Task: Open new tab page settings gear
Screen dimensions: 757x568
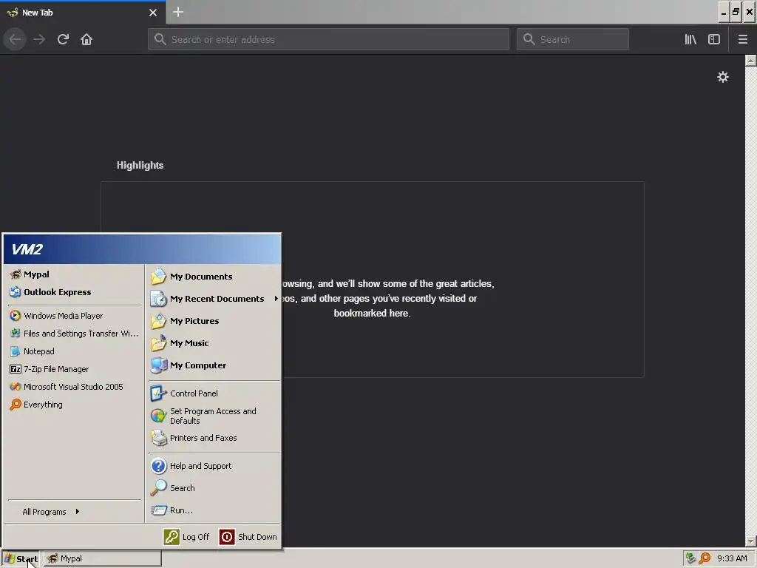Action: [723, 77]
